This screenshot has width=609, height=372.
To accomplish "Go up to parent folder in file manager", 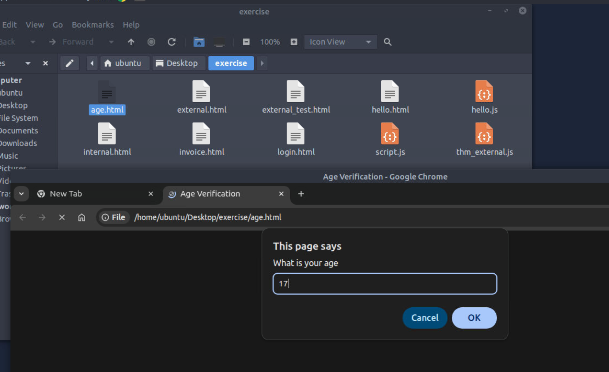I will 131,42.
